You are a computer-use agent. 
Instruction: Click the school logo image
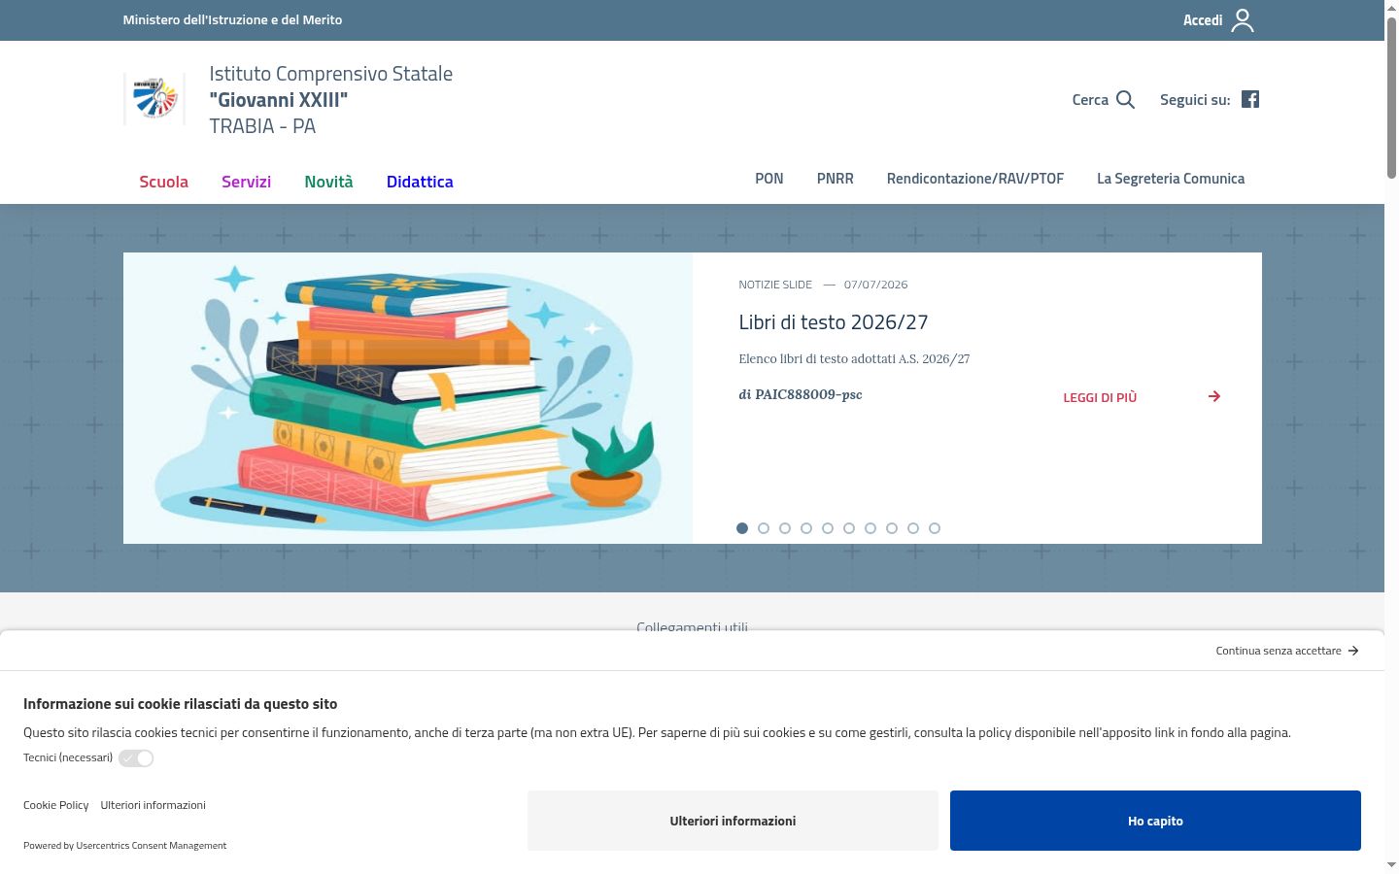coord(155,99)
